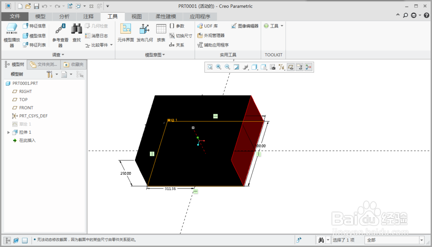Open UDF Library (UDF 库)
The width and height of the screenshot is (432, 247).
pyautogui.click(x=207, y=26)
